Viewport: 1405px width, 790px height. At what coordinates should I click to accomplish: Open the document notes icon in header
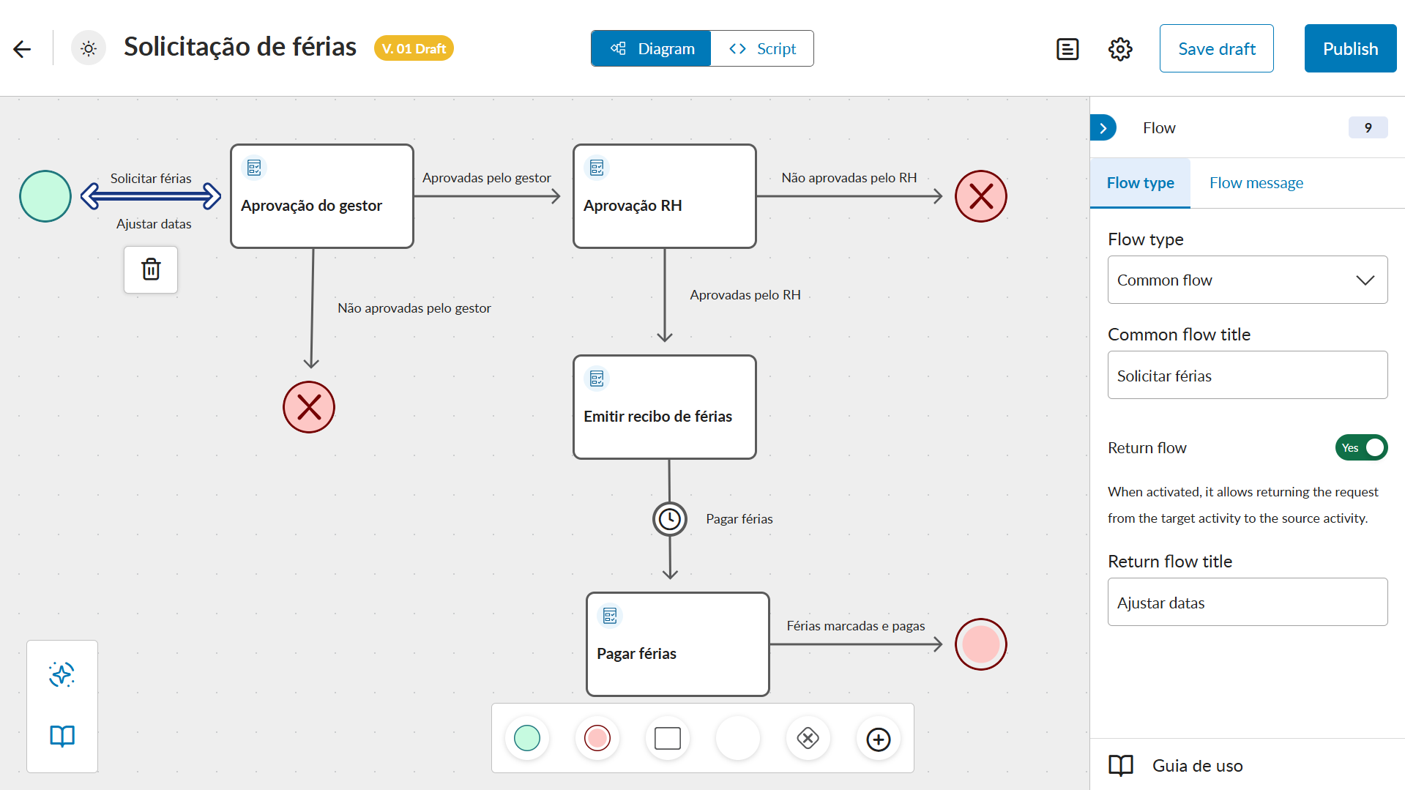pyautogui.click(x=1067, y=49)
